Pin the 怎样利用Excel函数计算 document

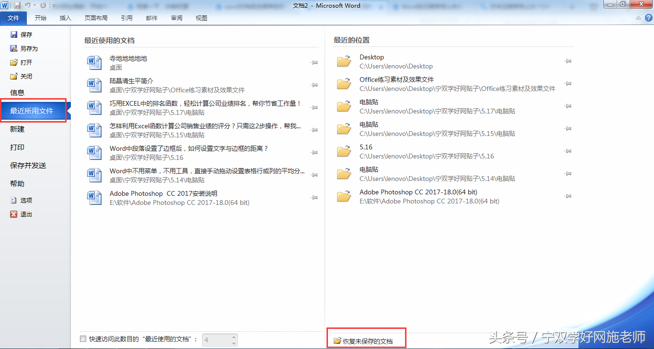(314, 130)
